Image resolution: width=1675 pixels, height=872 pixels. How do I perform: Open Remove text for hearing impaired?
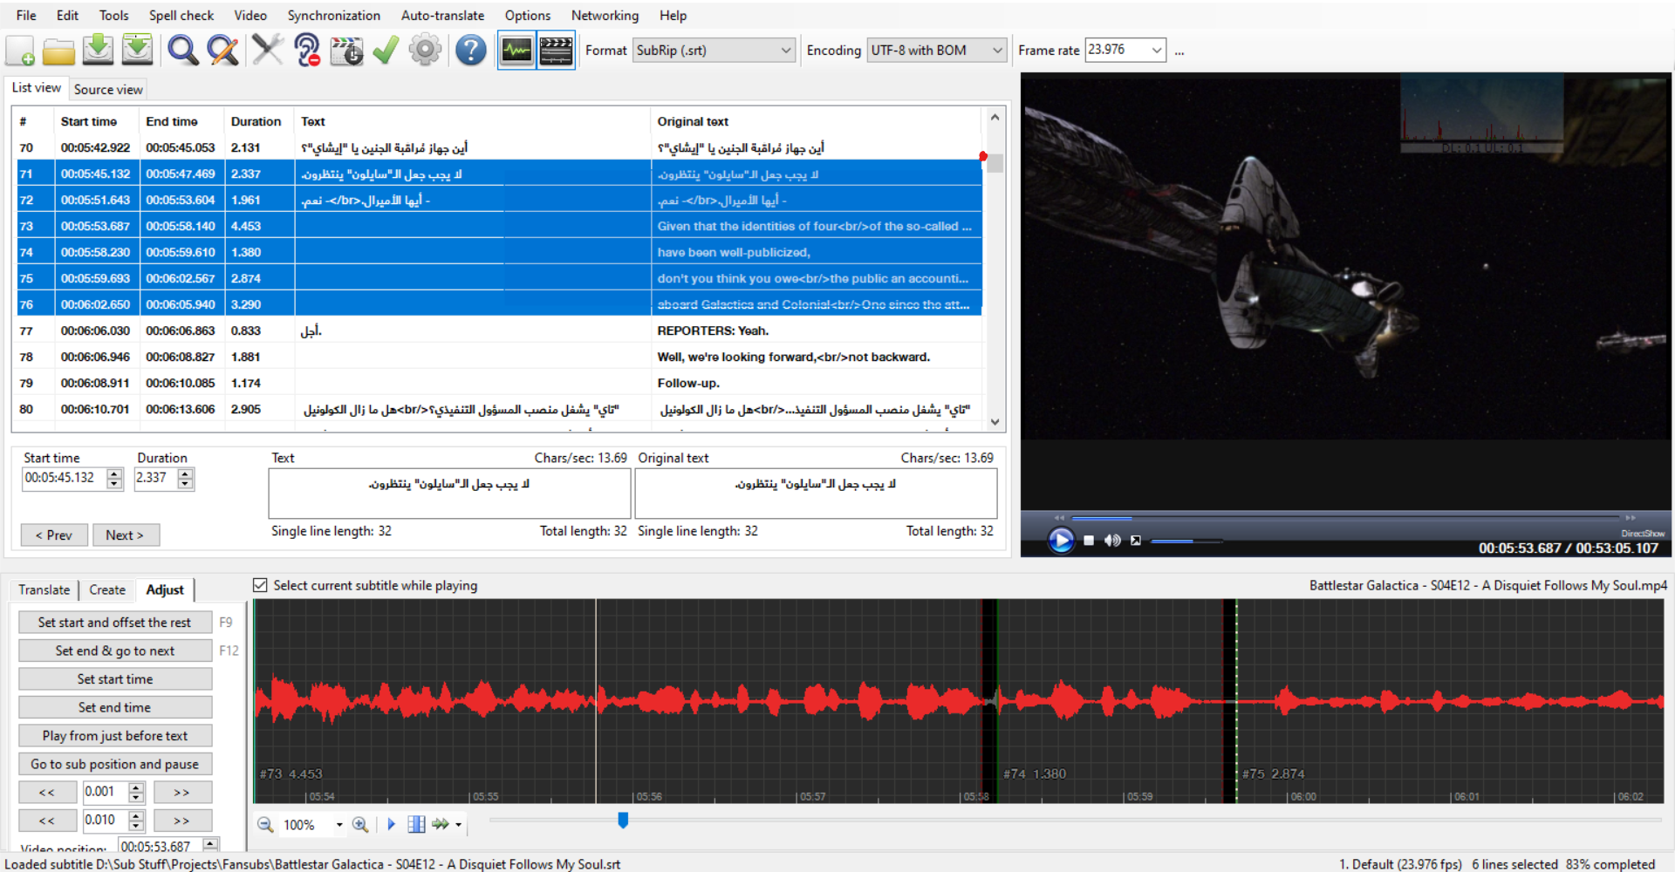(307, 50)
